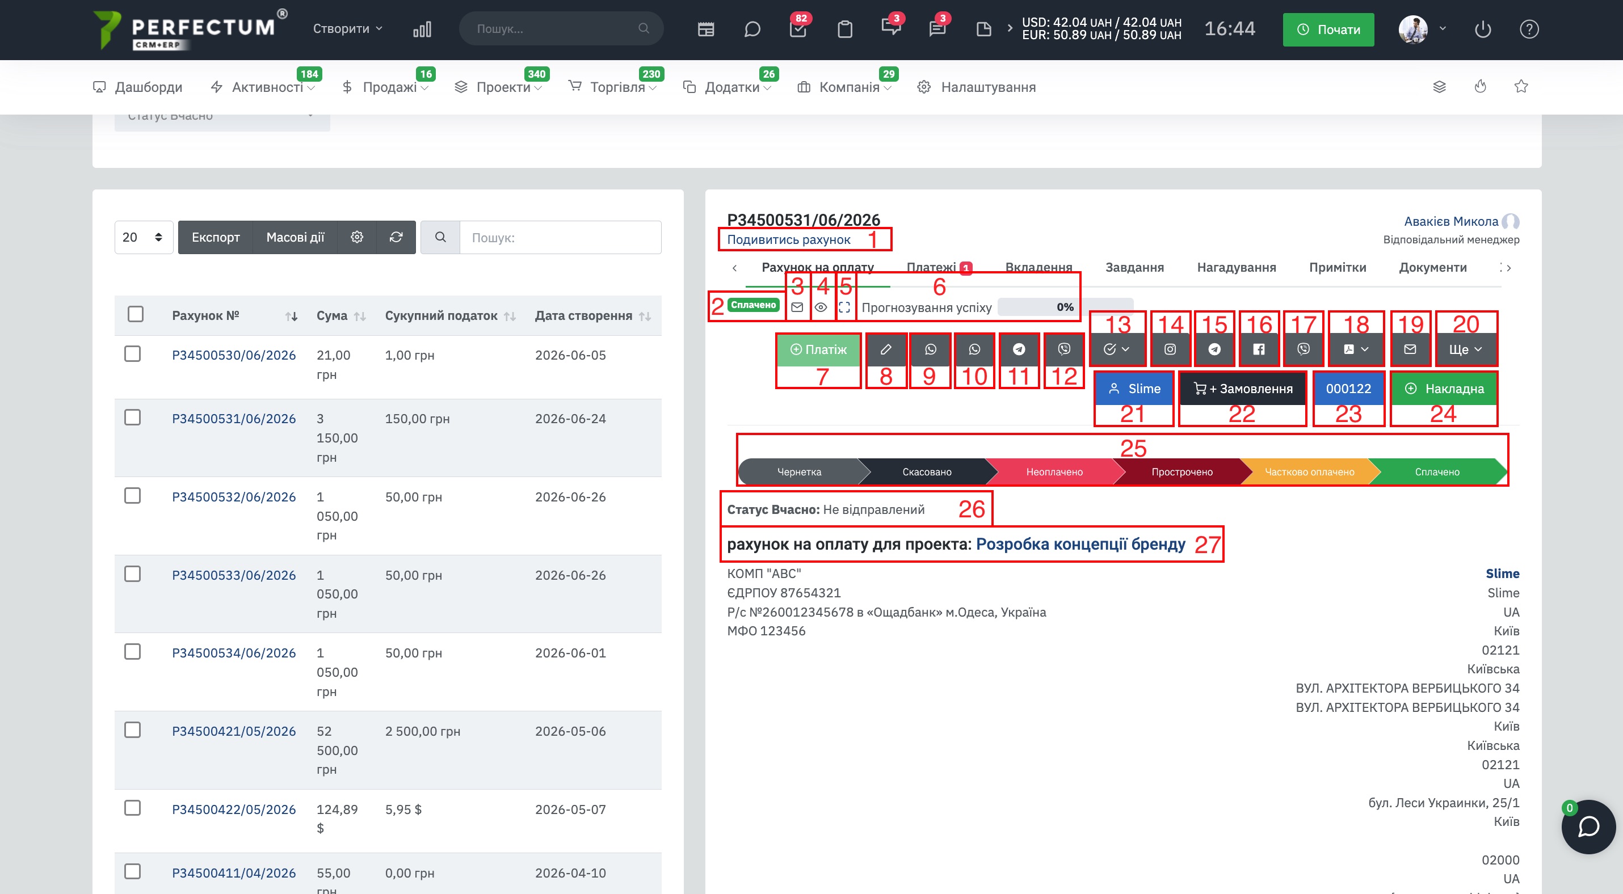Open the Ще more actions dropdown
This screenshot has height=894, width=1623.
(x=1465, y=349)
